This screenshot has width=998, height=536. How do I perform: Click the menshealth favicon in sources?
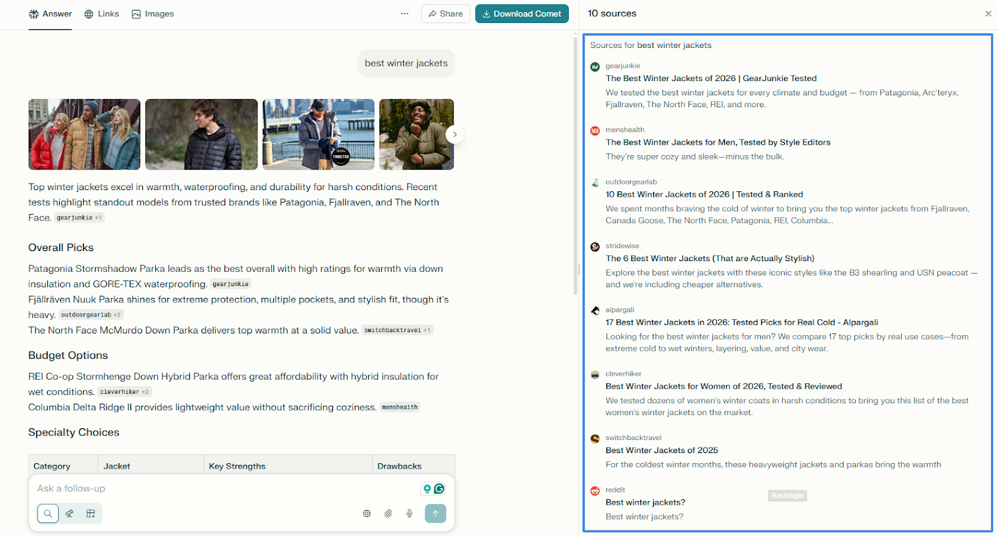tap(595, 131)
